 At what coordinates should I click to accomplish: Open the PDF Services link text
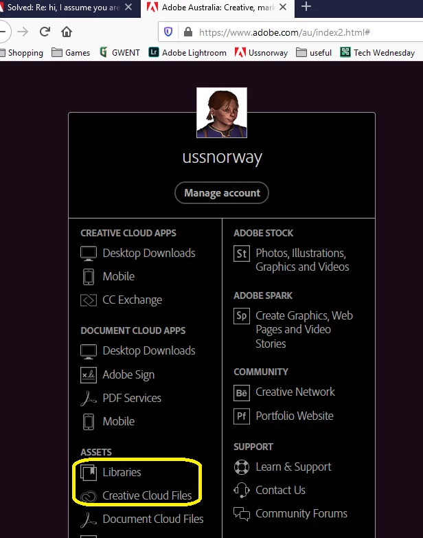[x=132, y=398]
